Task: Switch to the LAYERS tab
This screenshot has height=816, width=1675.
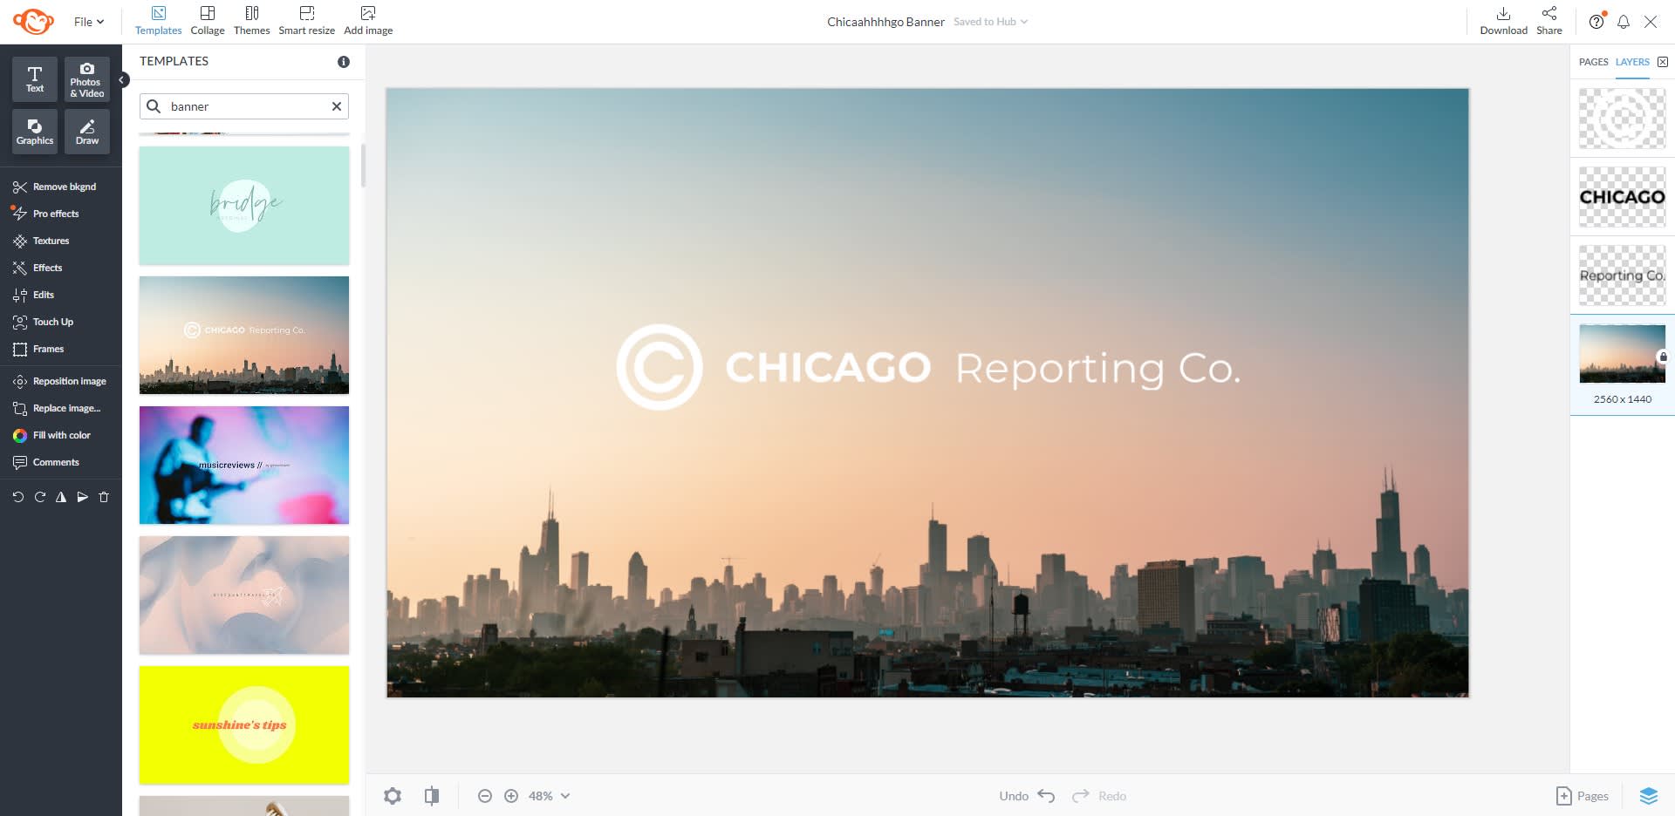Action: click(x=1632, y=62)
